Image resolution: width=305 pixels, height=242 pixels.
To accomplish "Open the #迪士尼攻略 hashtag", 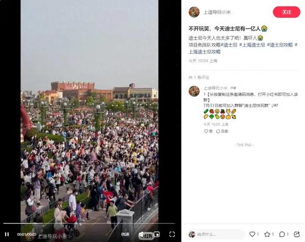I will 280,45.
